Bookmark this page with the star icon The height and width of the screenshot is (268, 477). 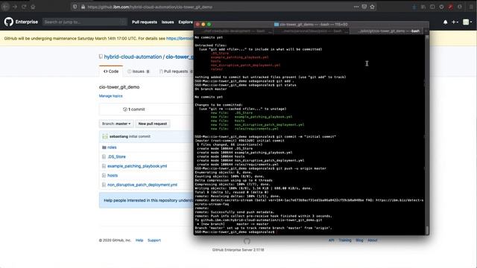pos(373,7)
